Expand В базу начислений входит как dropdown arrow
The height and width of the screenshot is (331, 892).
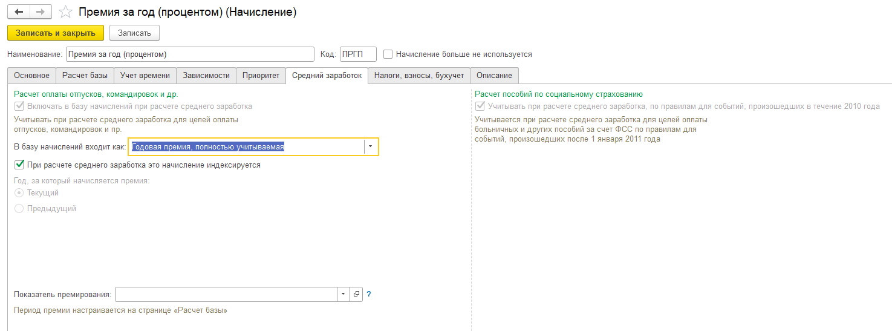click(371, 146)
